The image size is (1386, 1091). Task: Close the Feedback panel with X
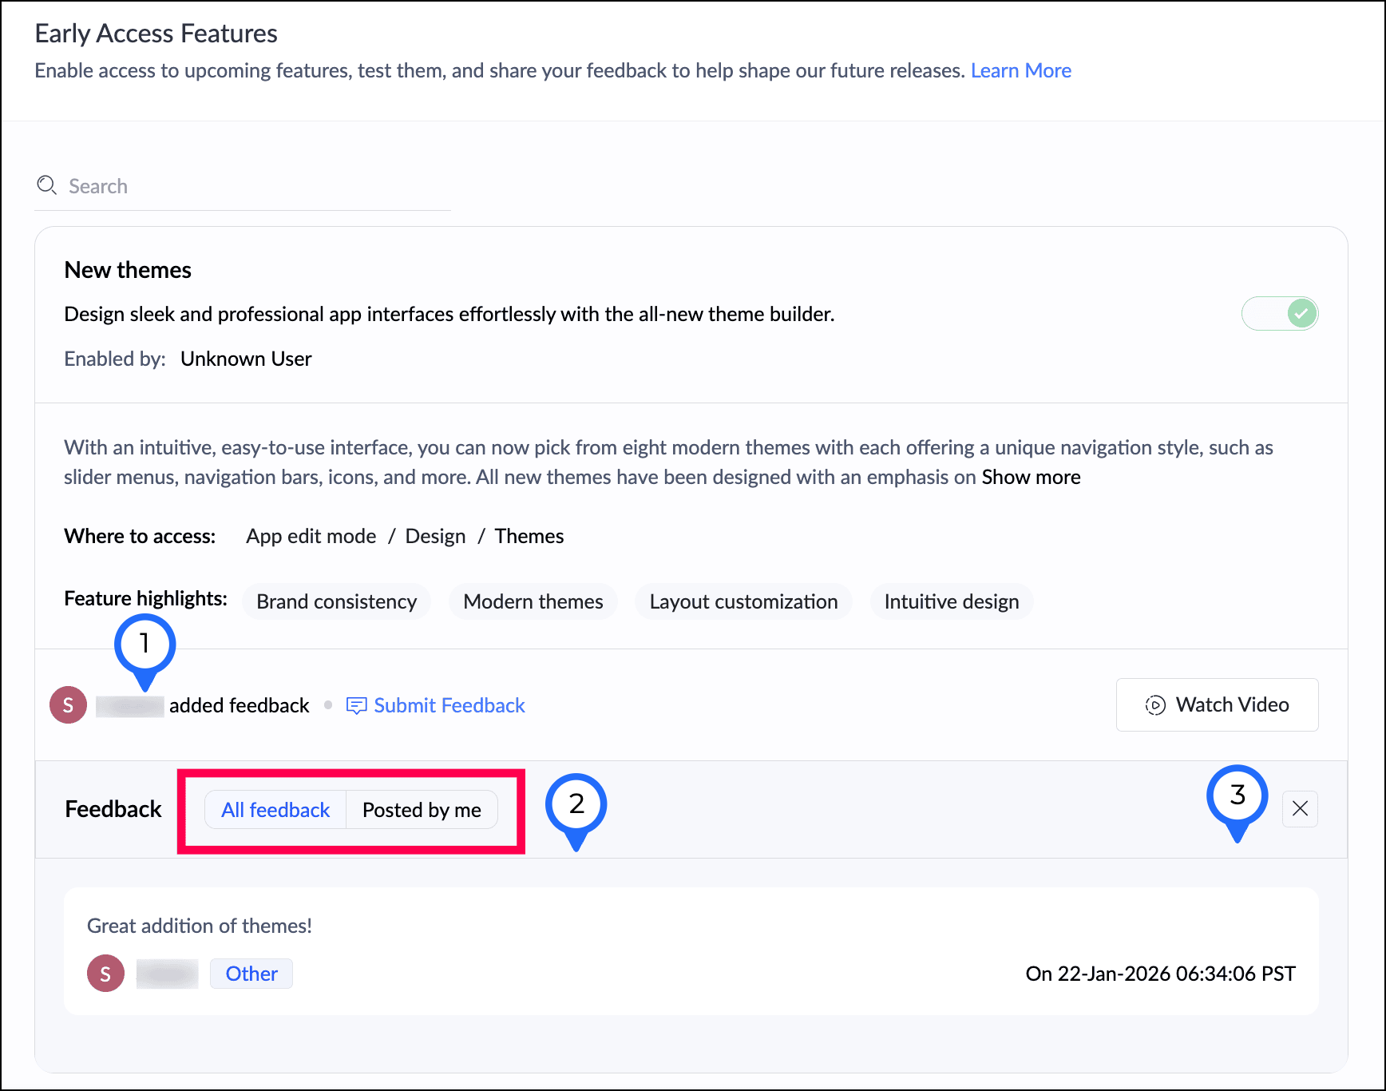[1300, 809]
